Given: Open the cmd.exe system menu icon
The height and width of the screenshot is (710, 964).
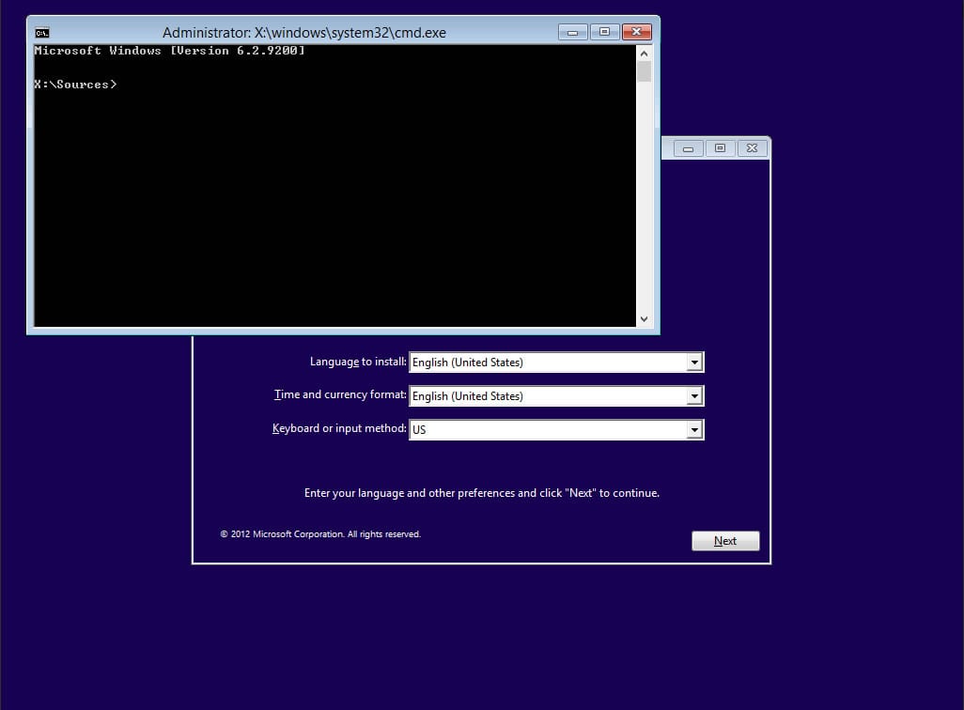Looking at the screenshot, I should click(x=41, y=32).
